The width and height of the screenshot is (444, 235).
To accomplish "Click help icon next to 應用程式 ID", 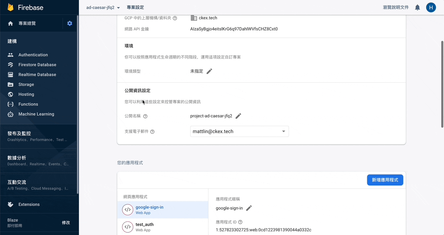I will [240, 222].
